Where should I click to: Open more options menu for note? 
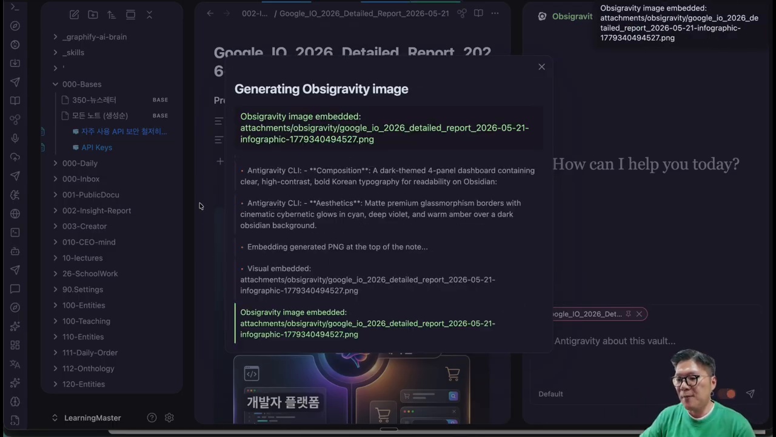495,13
